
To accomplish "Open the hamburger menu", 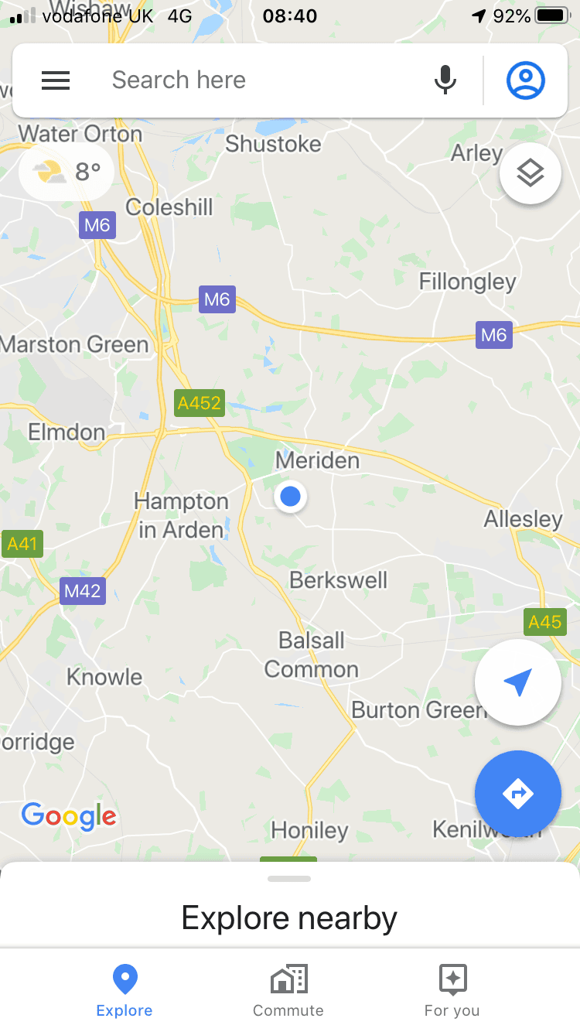I will tap(56, 80).
